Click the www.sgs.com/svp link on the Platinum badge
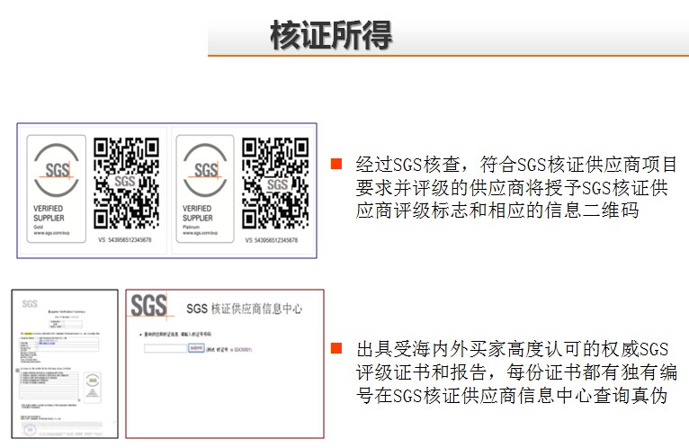The height and width of the screenshot is (448, 689). click(x=200, y=233)
